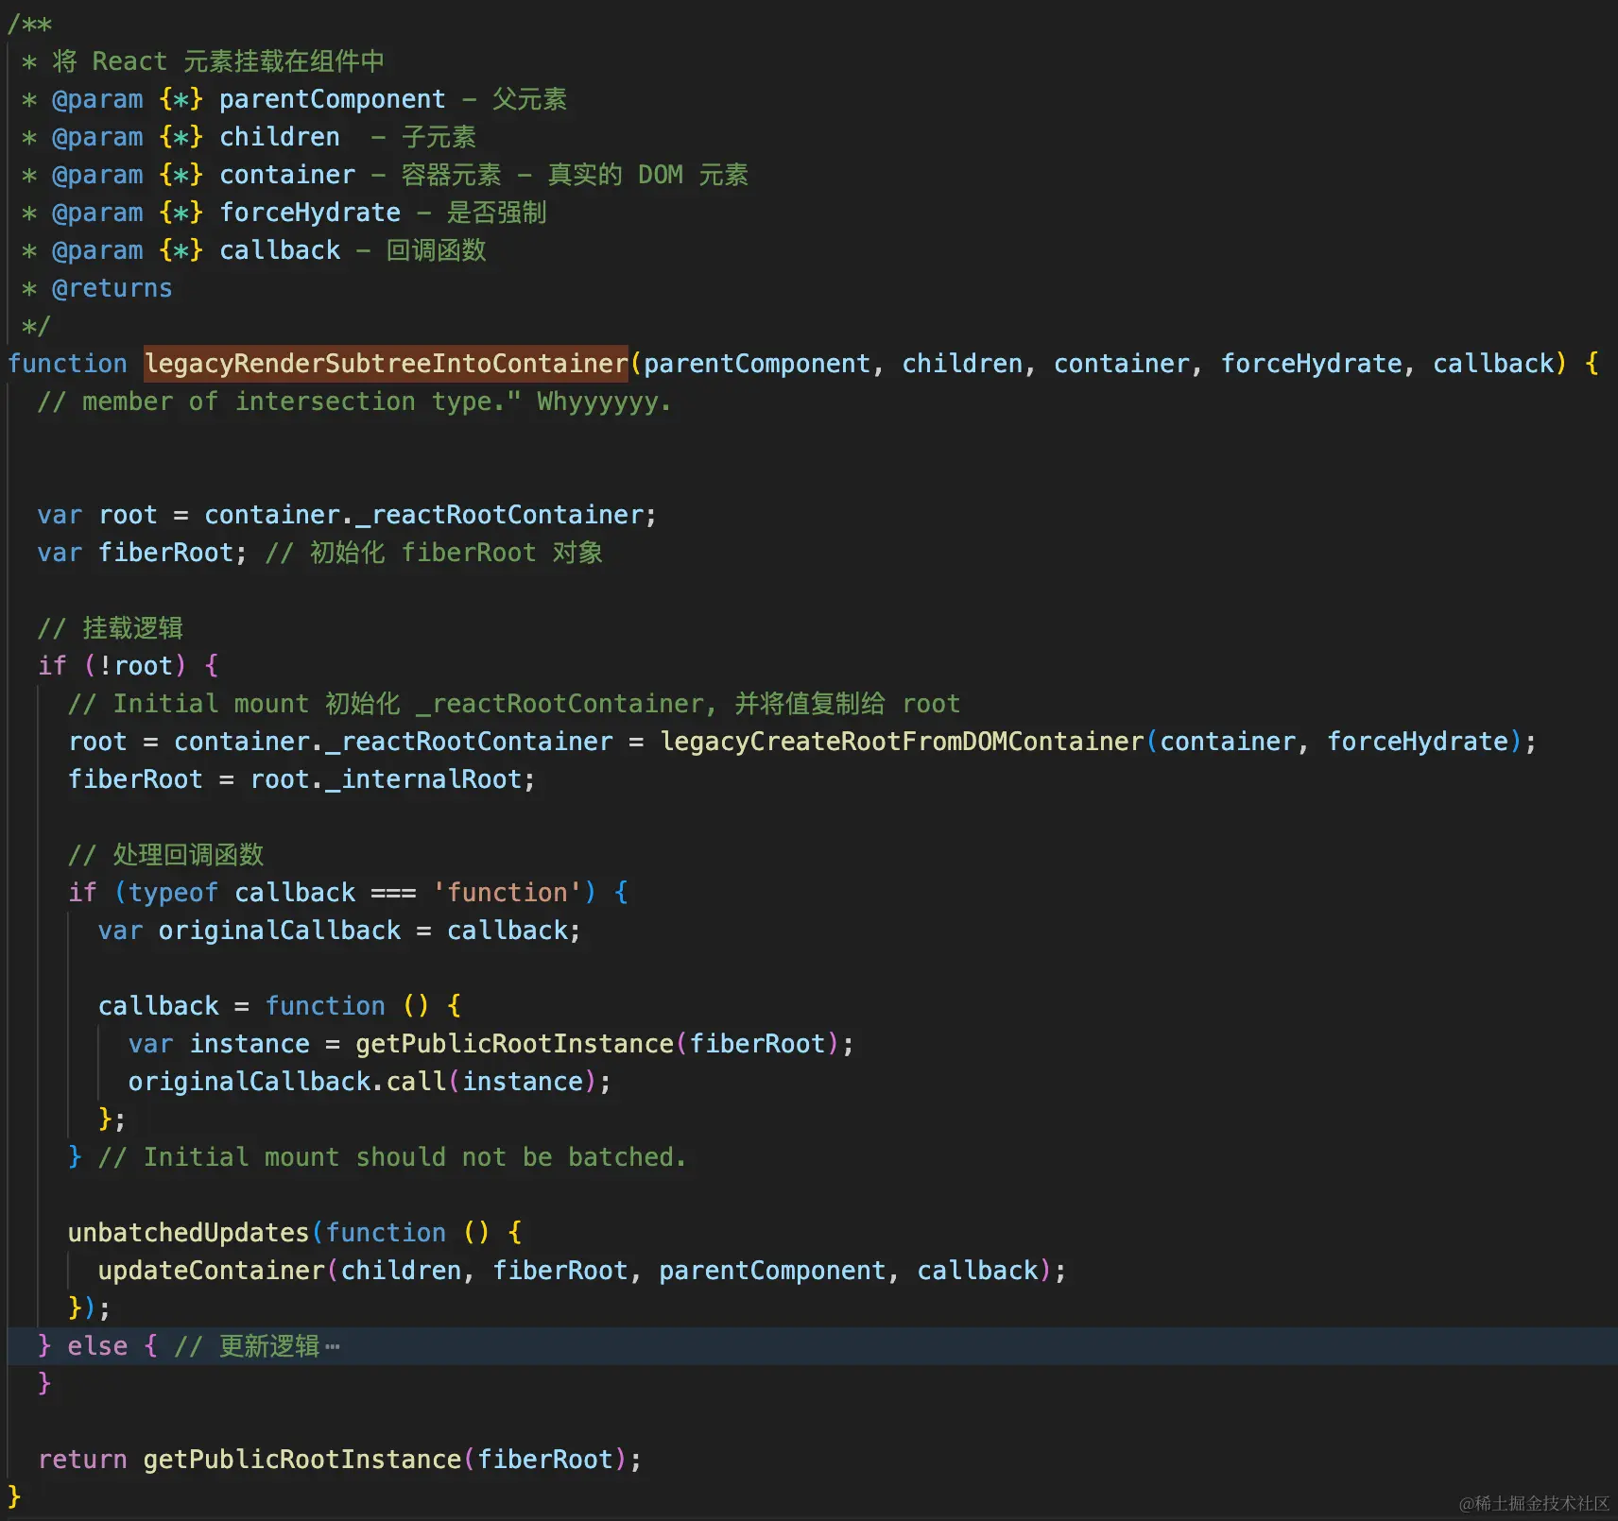Click '真实的 DOM 元素' in the JSDoc
This screenshot has width=1618, height=1521.
pos(647,175)
